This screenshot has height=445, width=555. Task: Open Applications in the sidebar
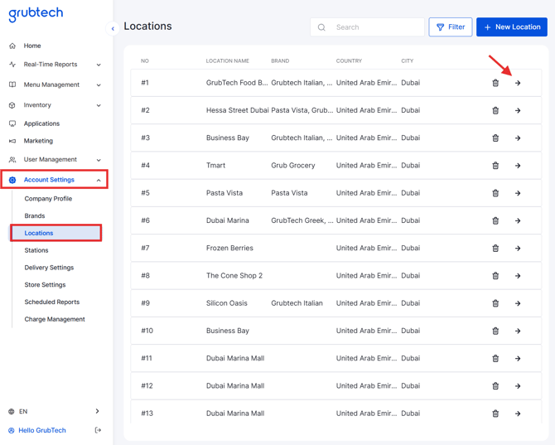[41, 123]
